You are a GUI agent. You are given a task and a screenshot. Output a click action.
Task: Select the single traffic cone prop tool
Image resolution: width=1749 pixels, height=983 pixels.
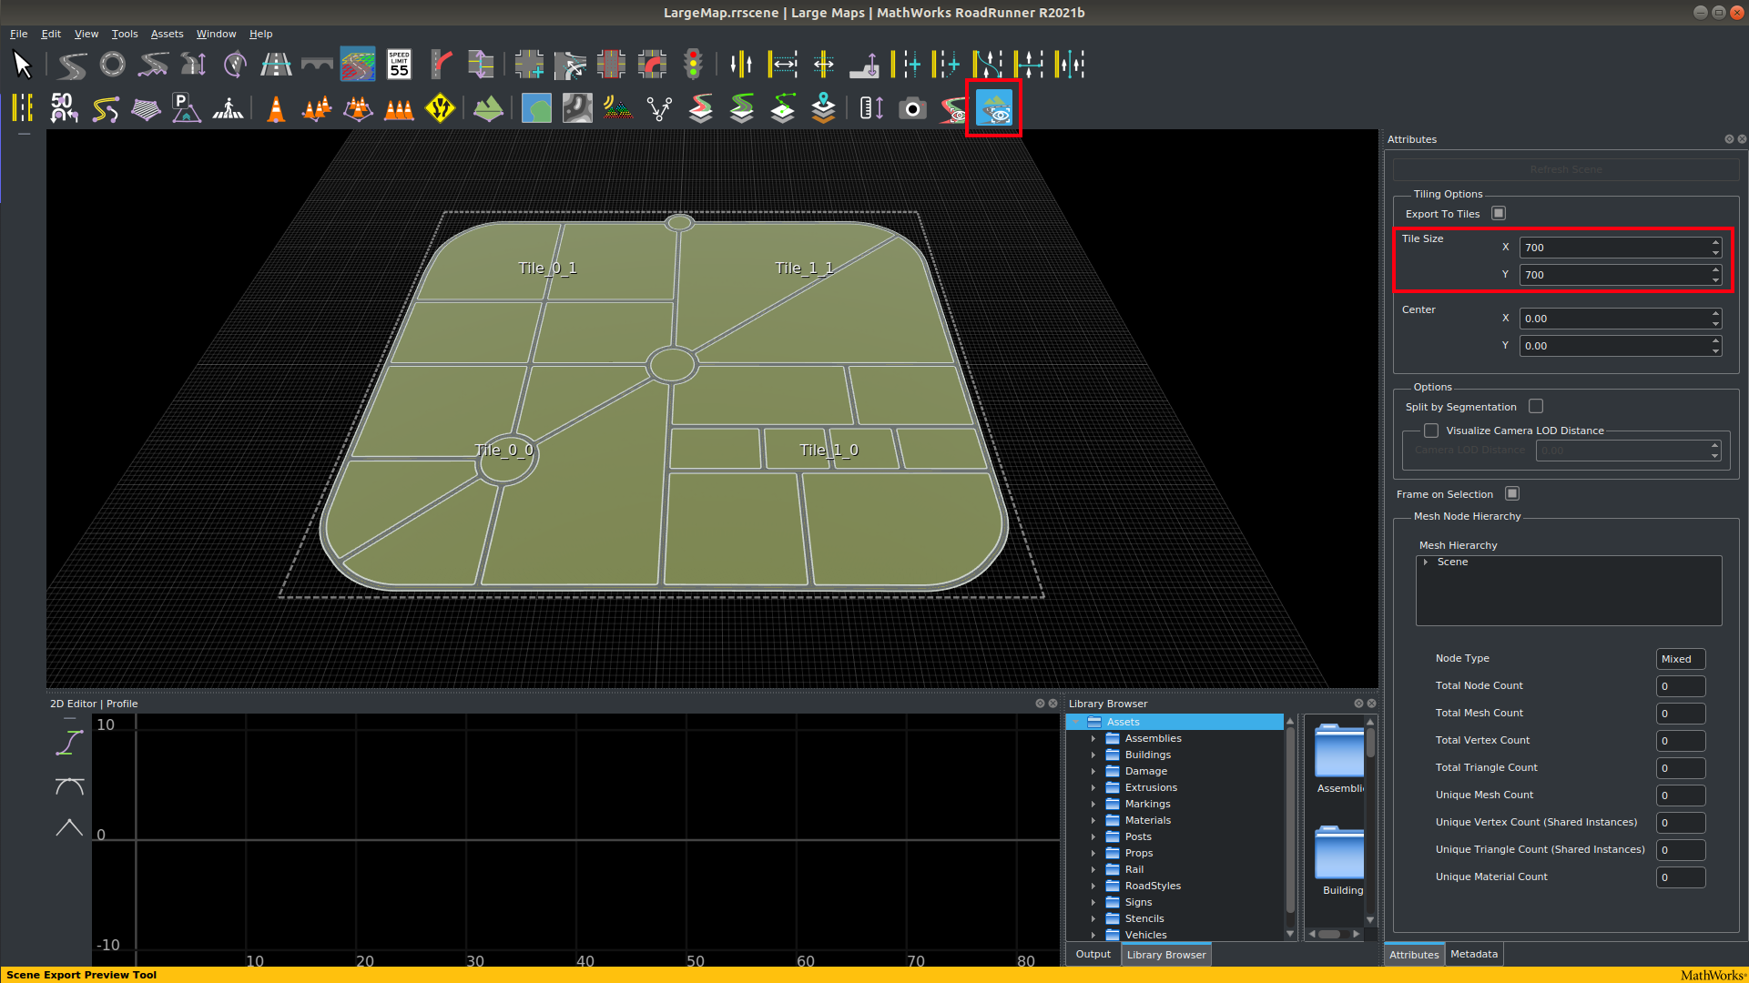coord(276,109)
